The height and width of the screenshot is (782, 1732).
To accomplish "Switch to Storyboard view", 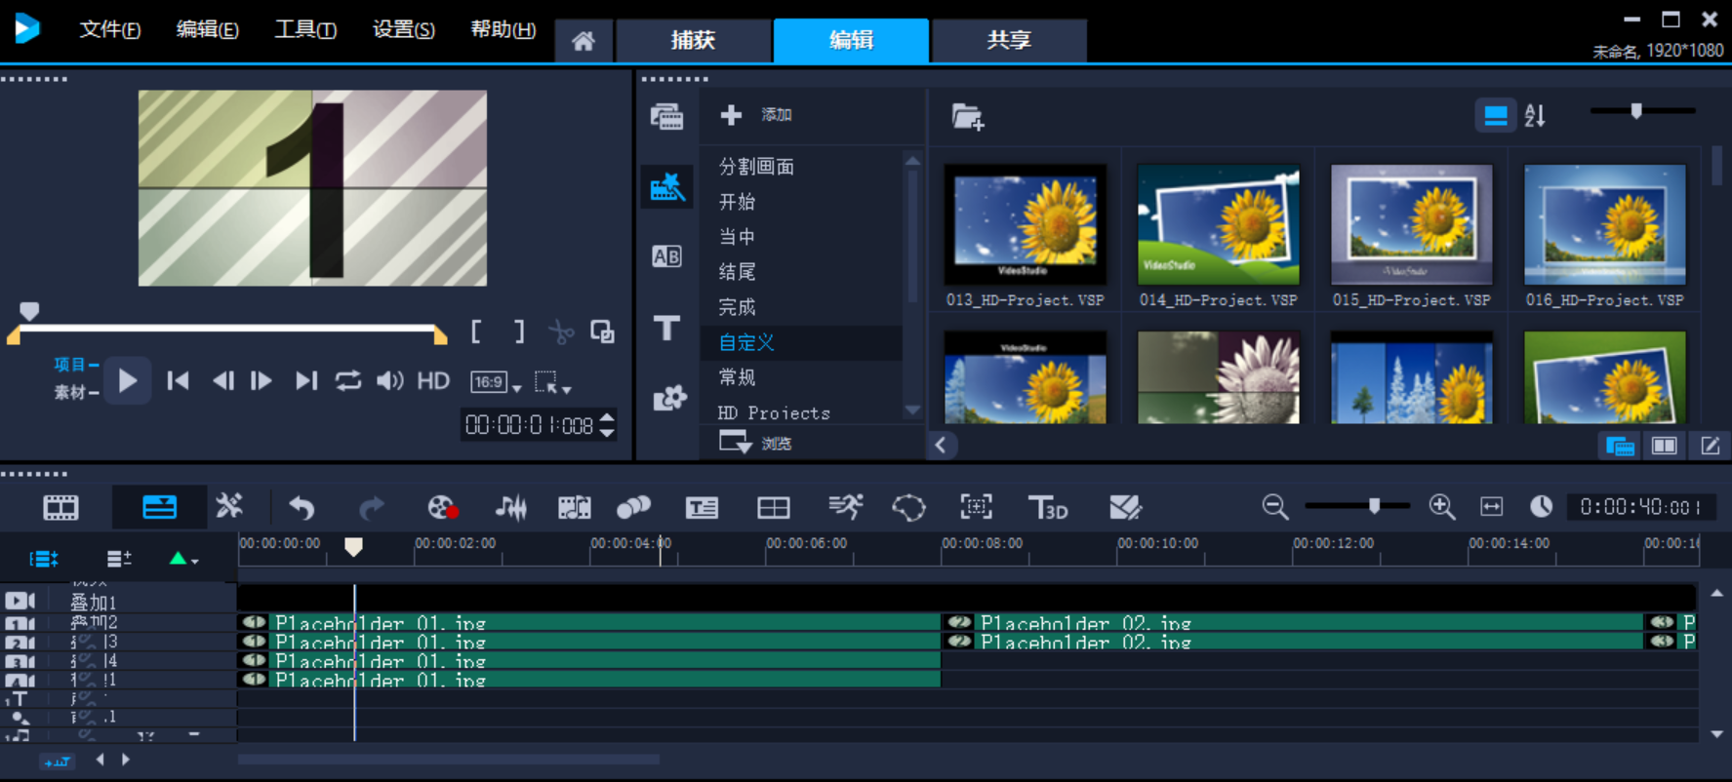I will [x=60, y=507].
